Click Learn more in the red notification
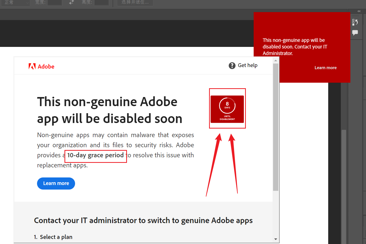This screenshot has width=366, height=244. 325,68
